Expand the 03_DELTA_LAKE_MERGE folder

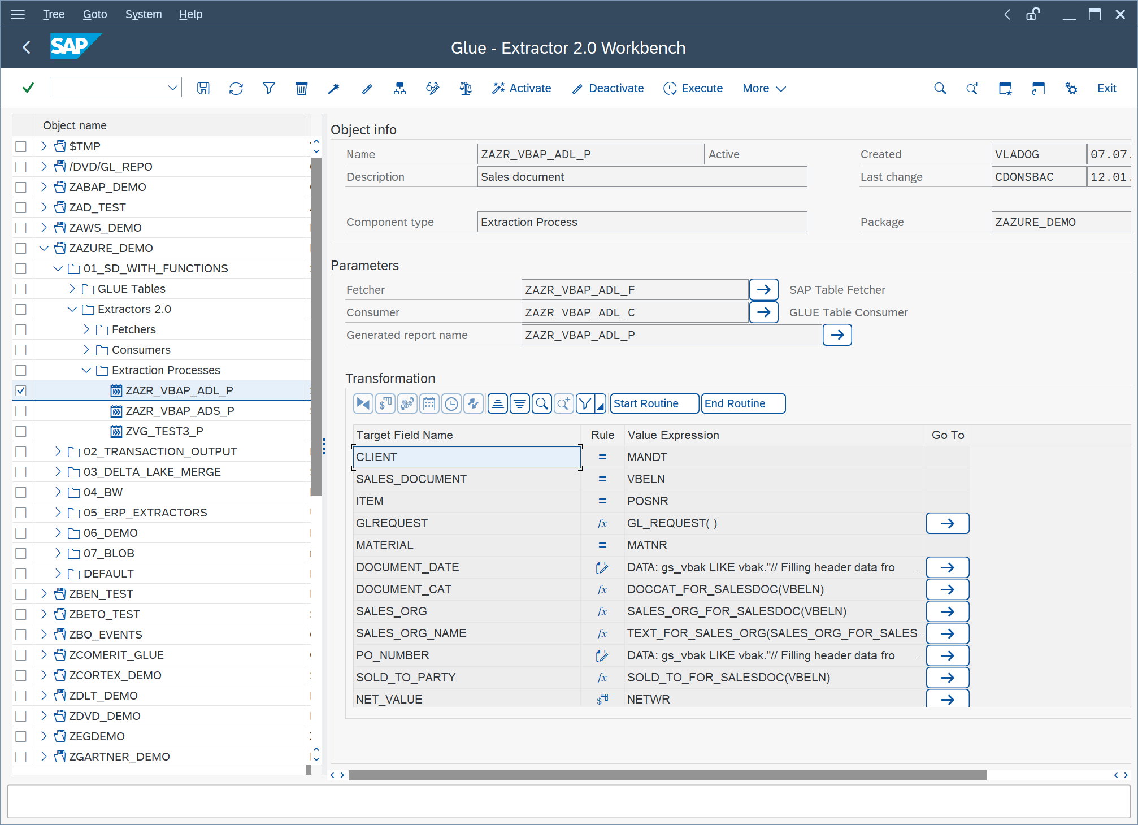[58, 472]
